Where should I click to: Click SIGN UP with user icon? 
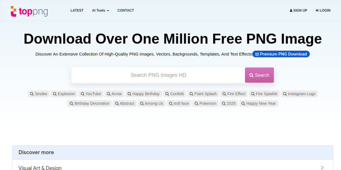pyautogui.click(x=298, y=10)
